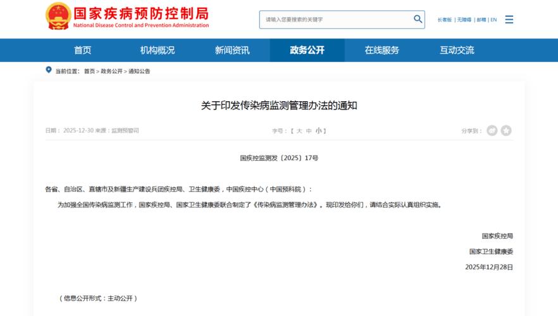Viewport: 558px width, 316px height.
Task: Set font size to 中
Action: 309,131
